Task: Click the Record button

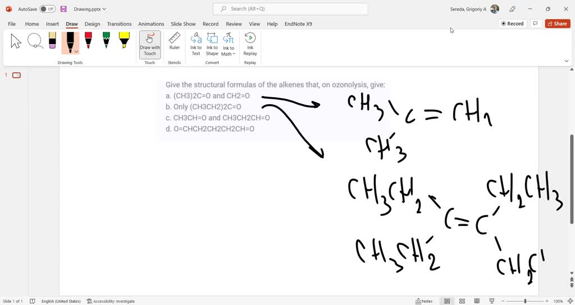Action: 512,24
